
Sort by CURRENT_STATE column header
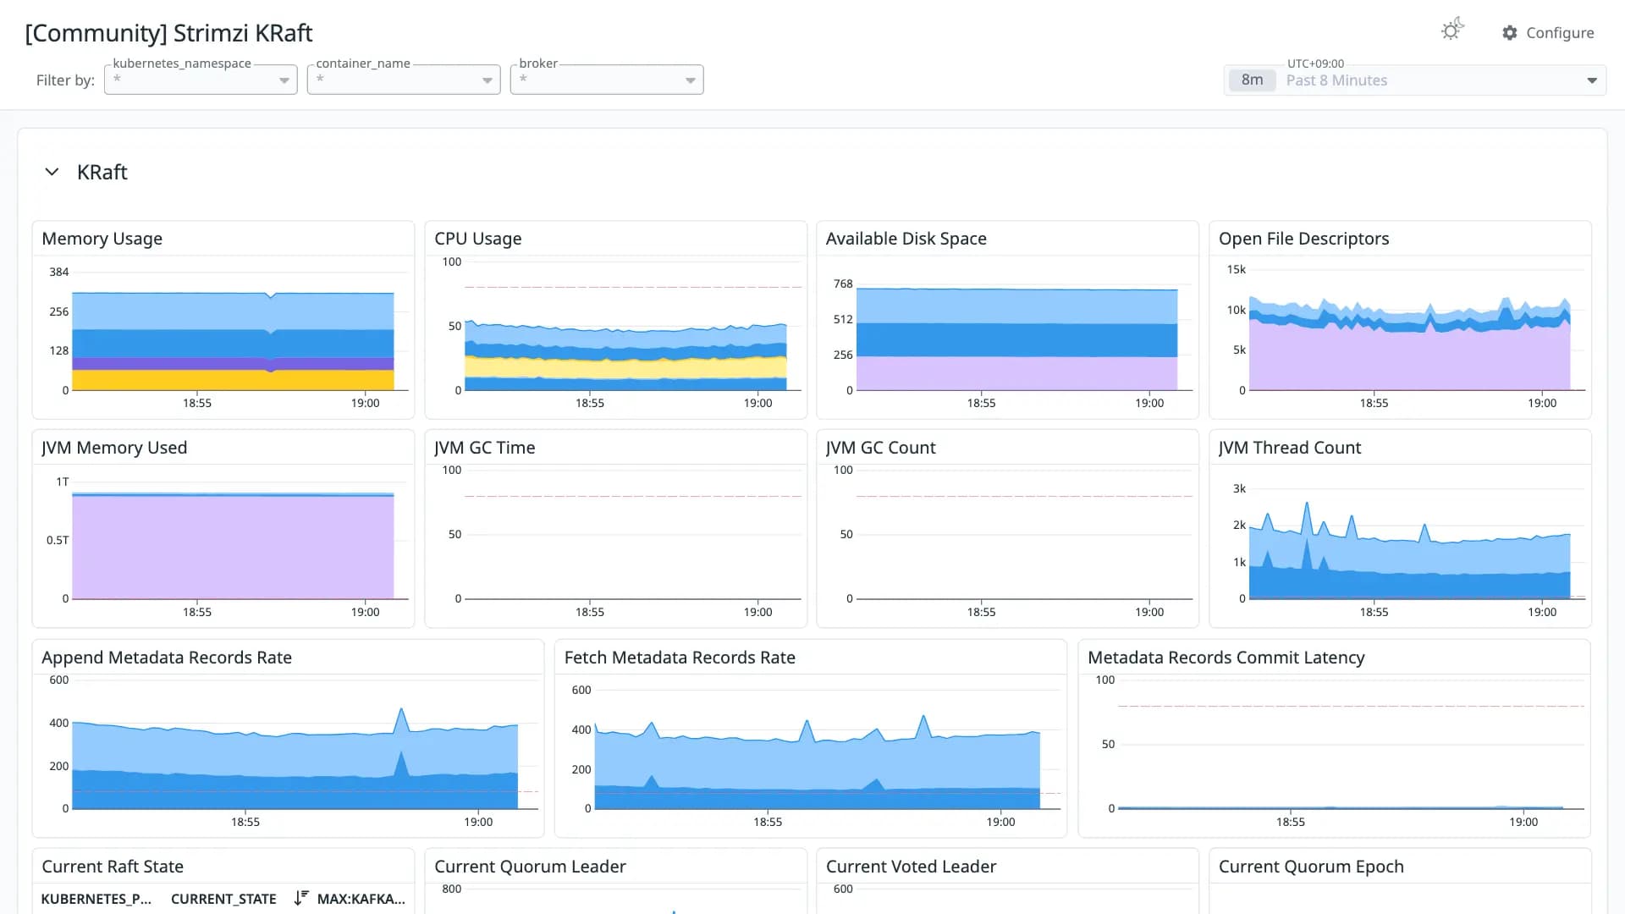pos(223,899)
